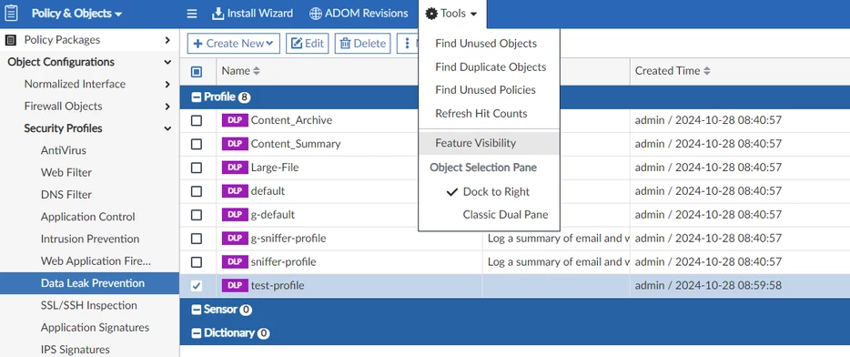Collapse the Profile group header
Screen dimensions: 850x357
[197, 97]
